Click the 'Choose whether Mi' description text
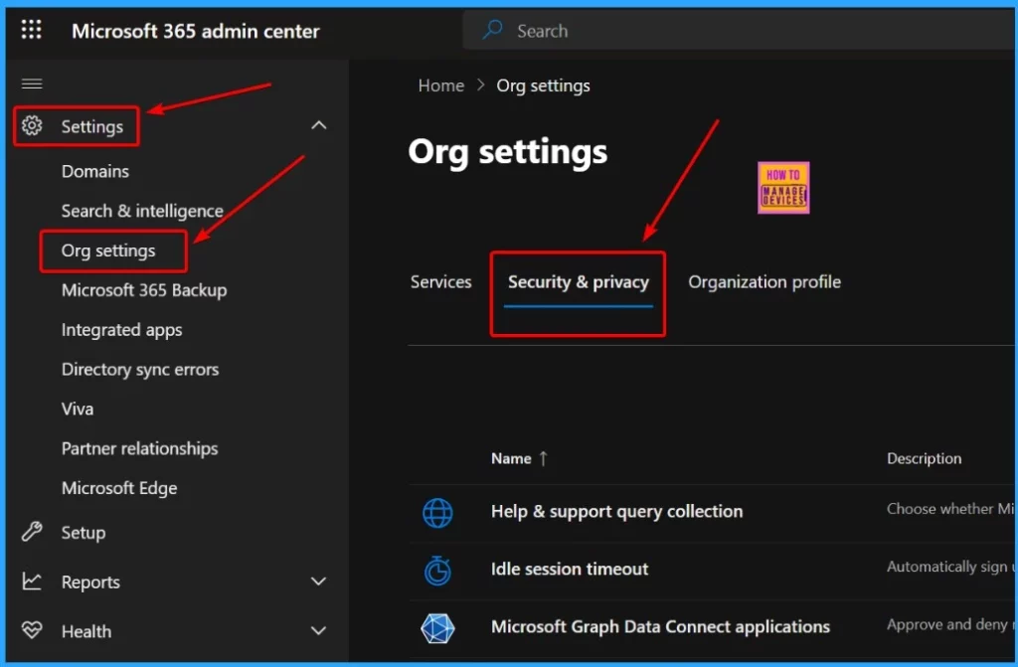The image size is (1018, 667). [949, 509]
